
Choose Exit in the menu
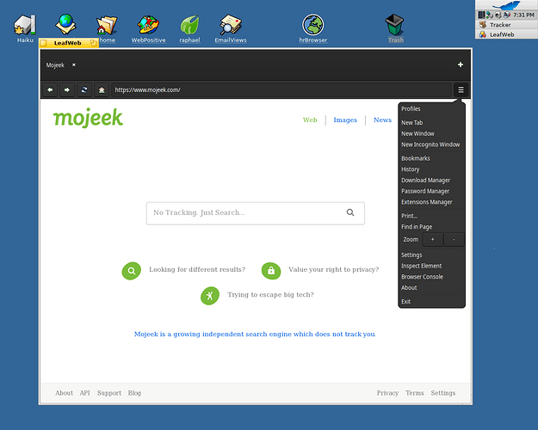pos(431,301)
